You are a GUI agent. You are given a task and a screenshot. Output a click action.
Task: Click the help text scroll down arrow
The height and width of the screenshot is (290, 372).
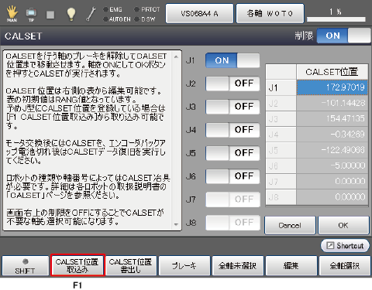click(176, 224)
